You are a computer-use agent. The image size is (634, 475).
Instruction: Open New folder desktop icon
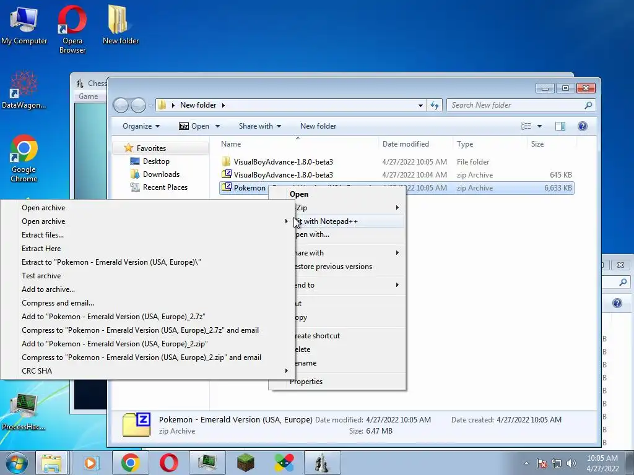[121, 25]
